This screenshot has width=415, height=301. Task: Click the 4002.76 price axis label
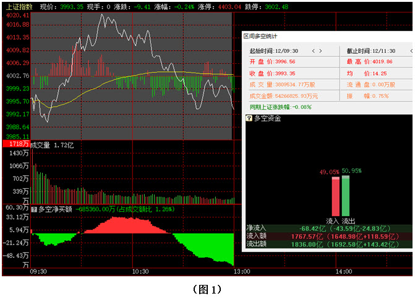pos(17,76)
